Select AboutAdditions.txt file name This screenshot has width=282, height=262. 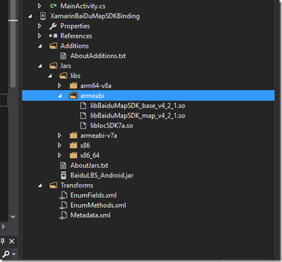point(98,56)
